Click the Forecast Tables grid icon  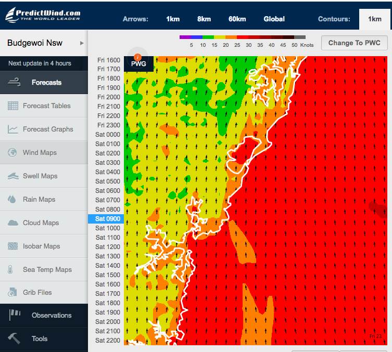[x=13, y=106]
